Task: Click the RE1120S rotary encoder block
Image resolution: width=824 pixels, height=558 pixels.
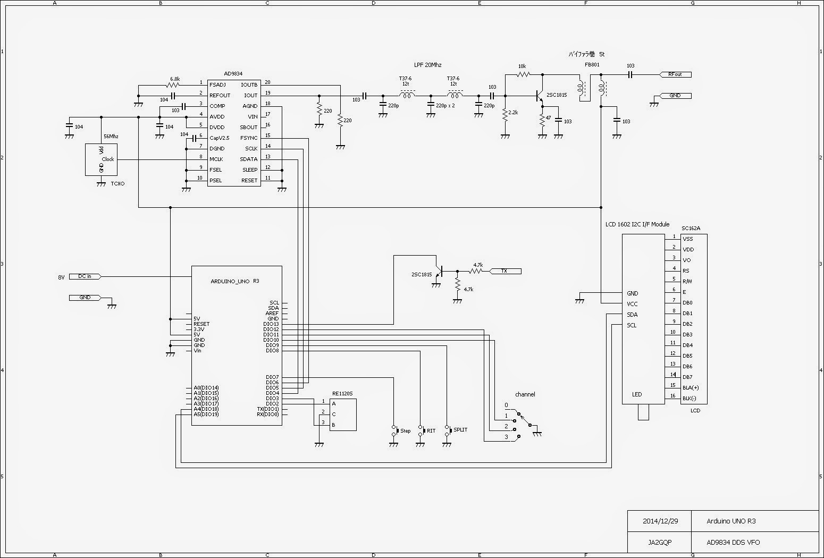Action: click(x=343, y=415)
